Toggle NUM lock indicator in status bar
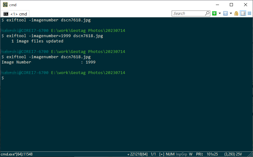 pos(170,154)
